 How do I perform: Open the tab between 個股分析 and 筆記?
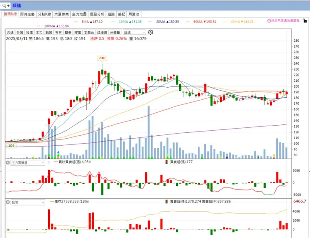pyautogui.click(x=111, y=14)
